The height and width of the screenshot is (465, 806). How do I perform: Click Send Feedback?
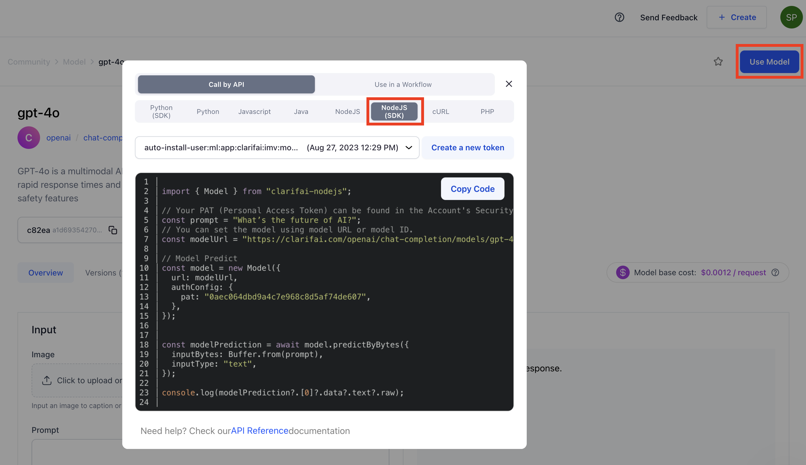[669, 17]
